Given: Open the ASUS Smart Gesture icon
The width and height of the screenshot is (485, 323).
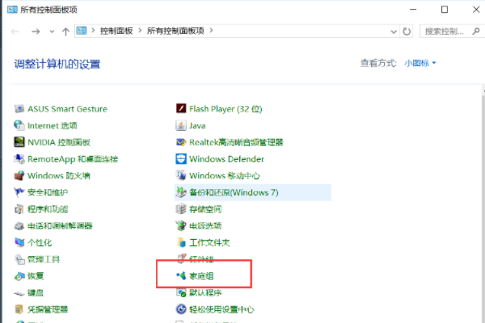Looking at the screenshot, I should (x=19, y=108).
